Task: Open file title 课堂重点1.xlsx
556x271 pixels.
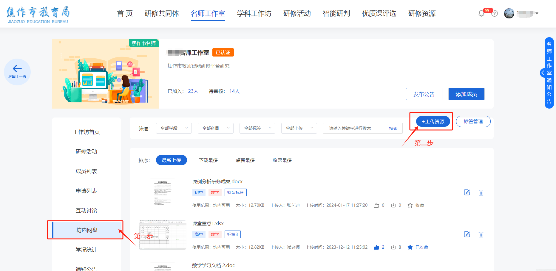Action: pyautogui.click(x=208, y=223)
